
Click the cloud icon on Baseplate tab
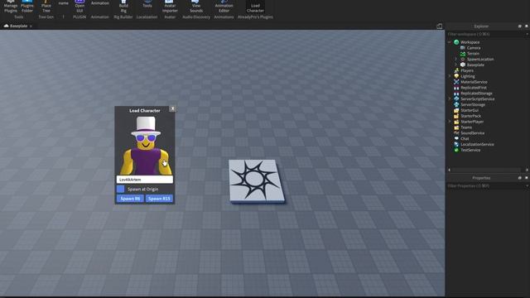click(x=6, y=26)
